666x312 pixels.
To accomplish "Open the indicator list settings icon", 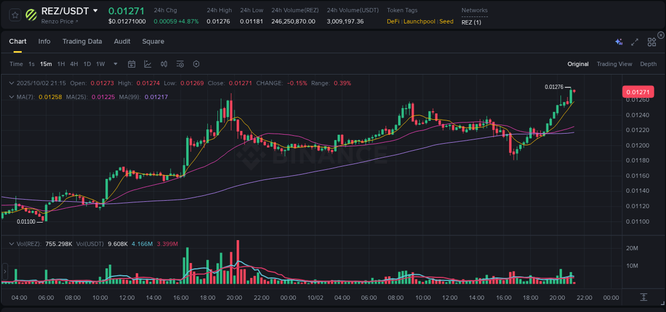I will (x=180, y=64).
